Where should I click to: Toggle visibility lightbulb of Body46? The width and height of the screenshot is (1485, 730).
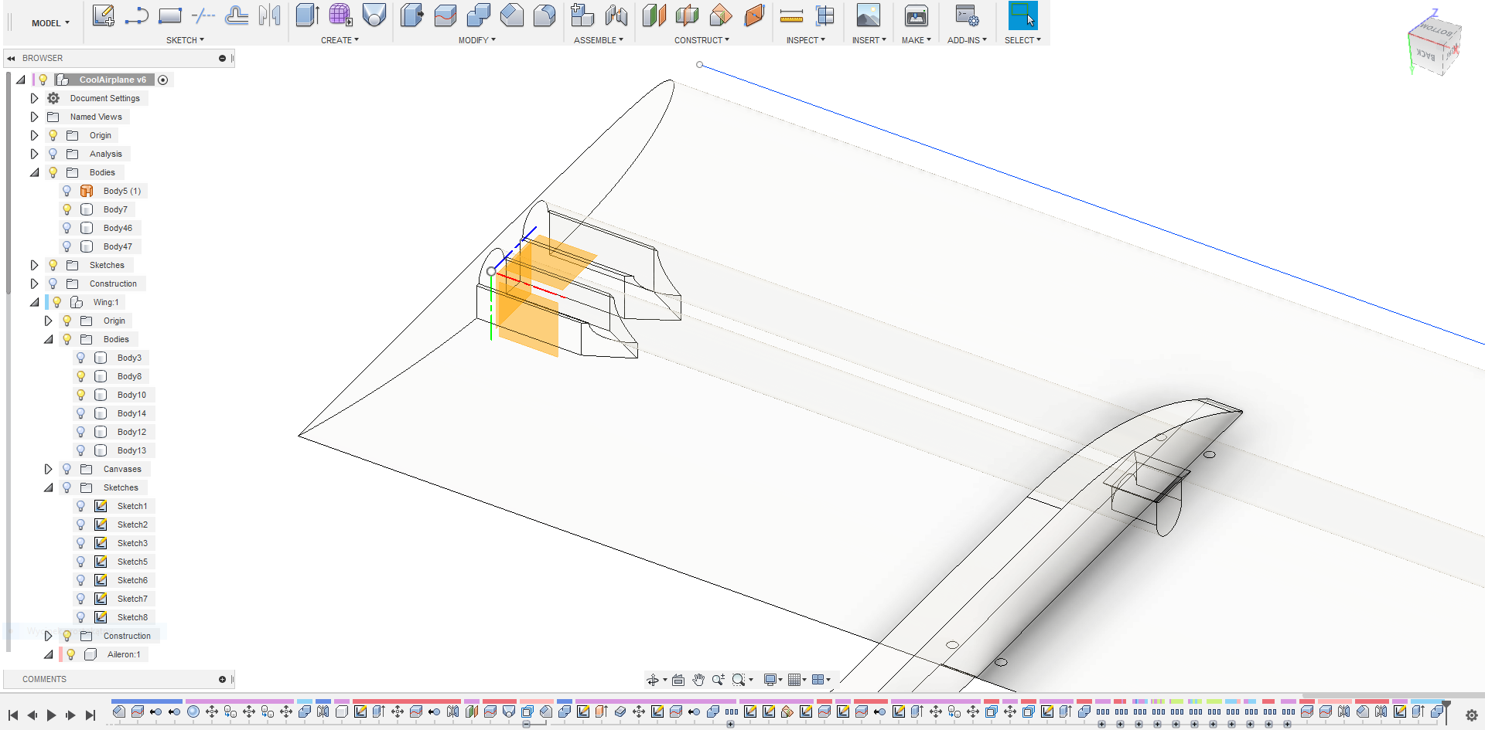click(x=67, y=228)
